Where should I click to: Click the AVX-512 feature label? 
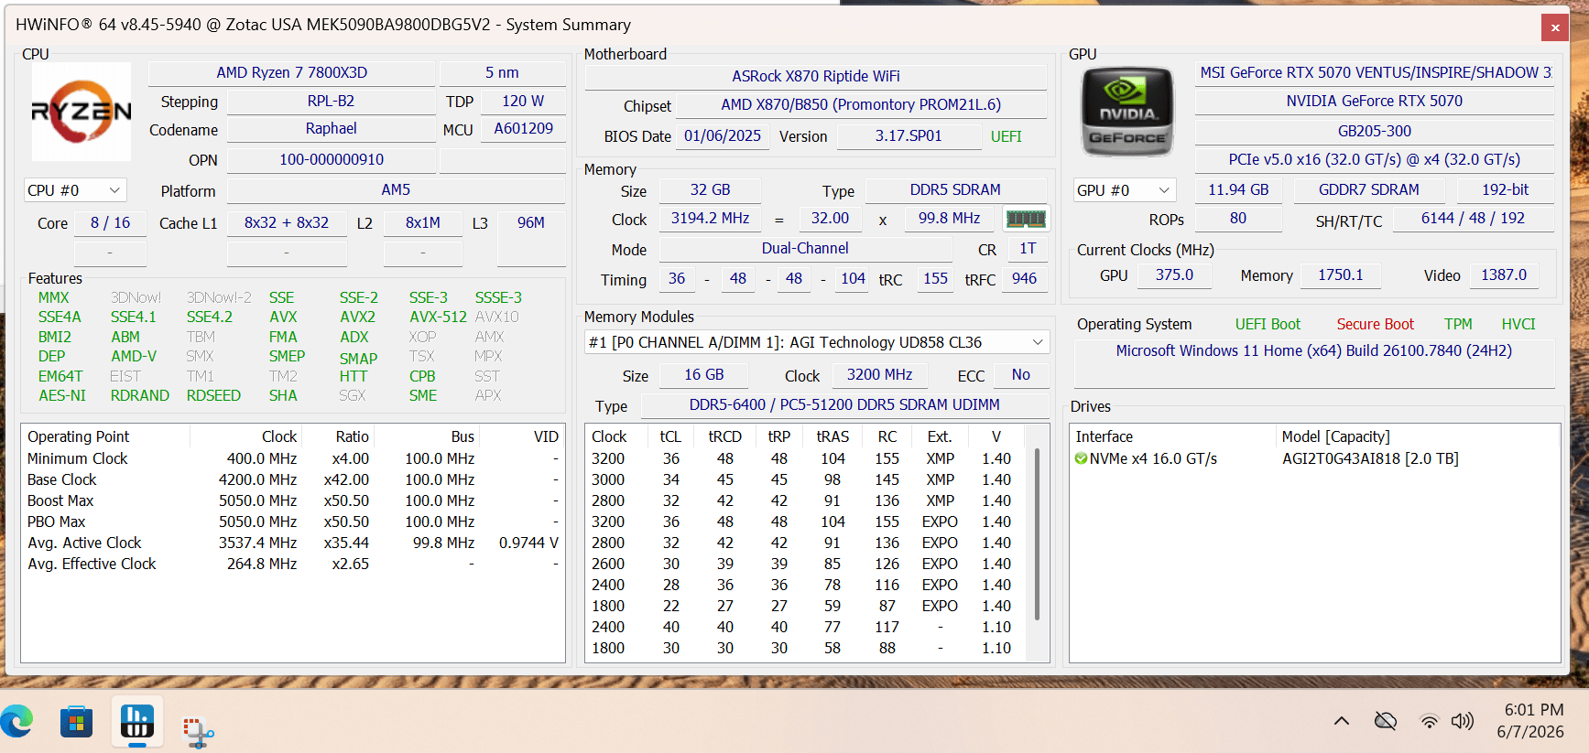coord(438,317)
